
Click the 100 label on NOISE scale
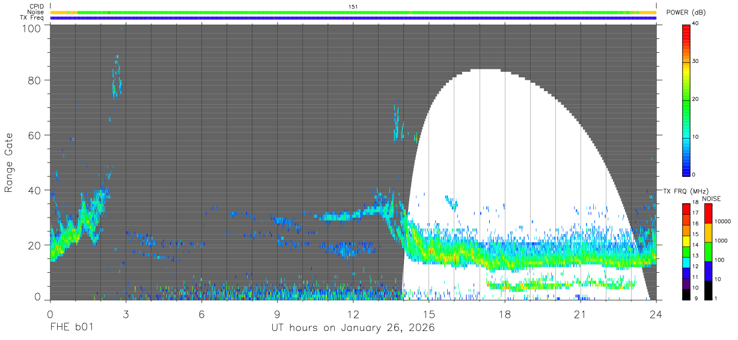[x=719, y=260]
